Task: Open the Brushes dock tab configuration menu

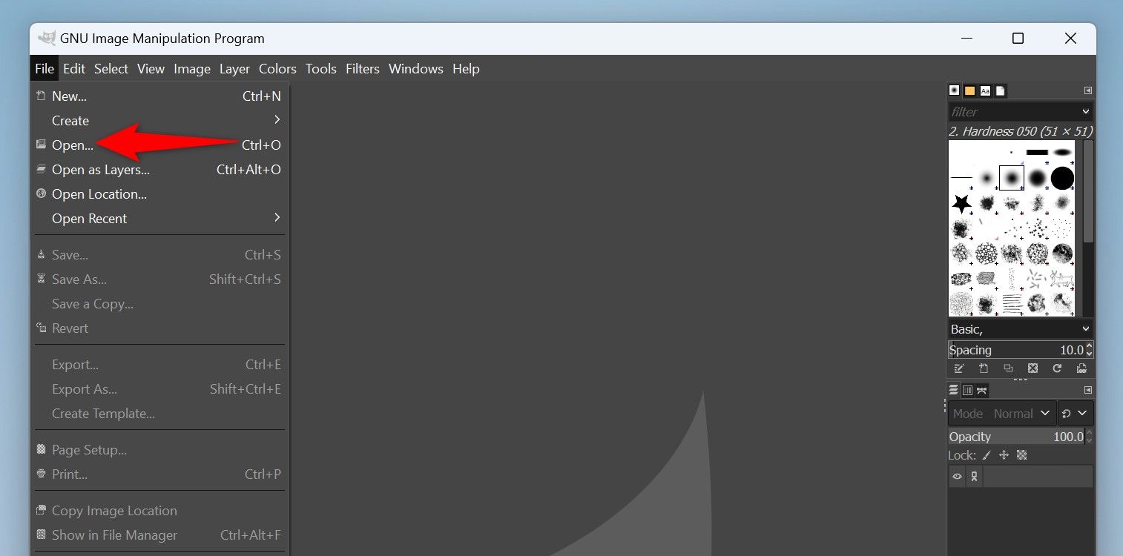Action: tap(1087, 90)
